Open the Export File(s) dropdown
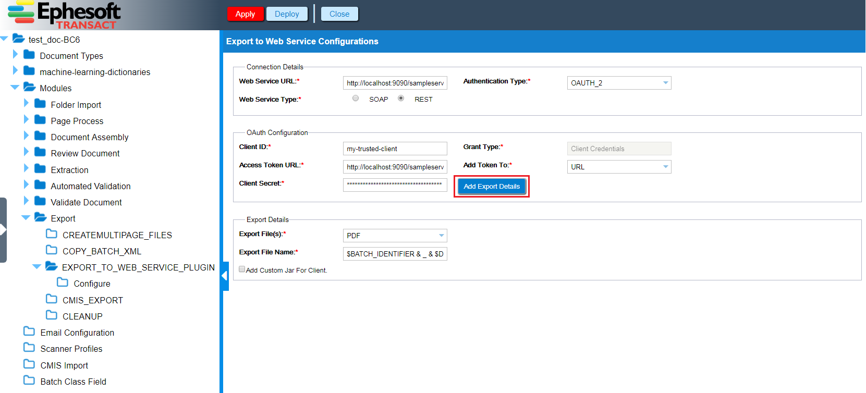This screenshot has height=393, width=866. [x=442, y=236]
